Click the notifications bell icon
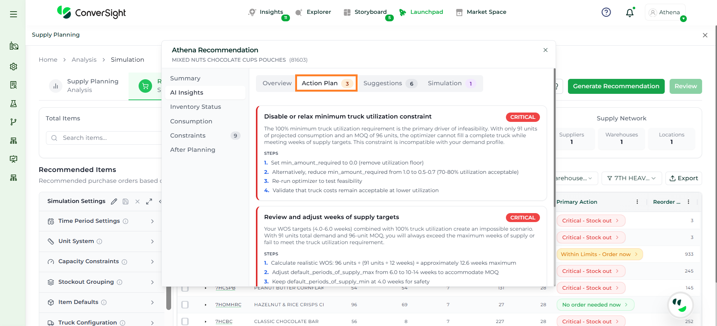This screenshot has height=326, width=717. point(630,13)
